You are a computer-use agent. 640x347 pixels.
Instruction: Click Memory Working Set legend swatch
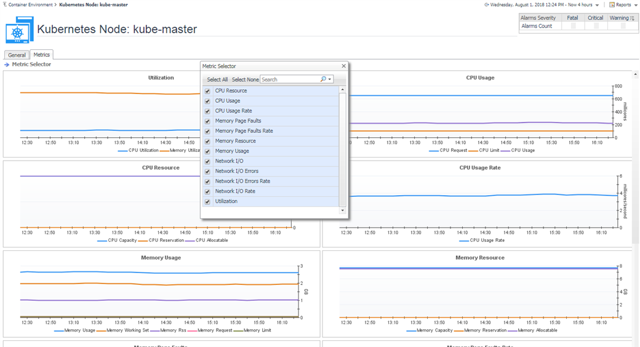pos(101,330)
